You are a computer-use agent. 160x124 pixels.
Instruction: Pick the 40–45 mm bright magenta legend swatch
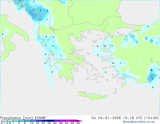point(68,121)
